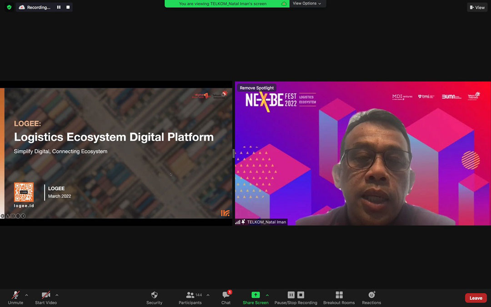Click the red unread badge on Chat
This screenshot has width=491, height=307.
tap(230, 292)
